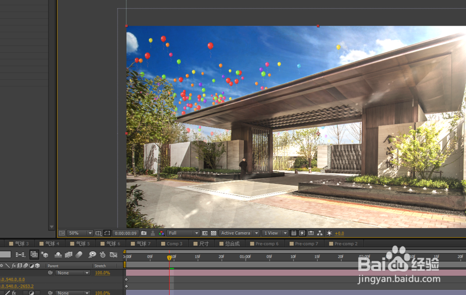Switch to 气球 5 timeline tab
466x295 pixels.
point(80,244)
